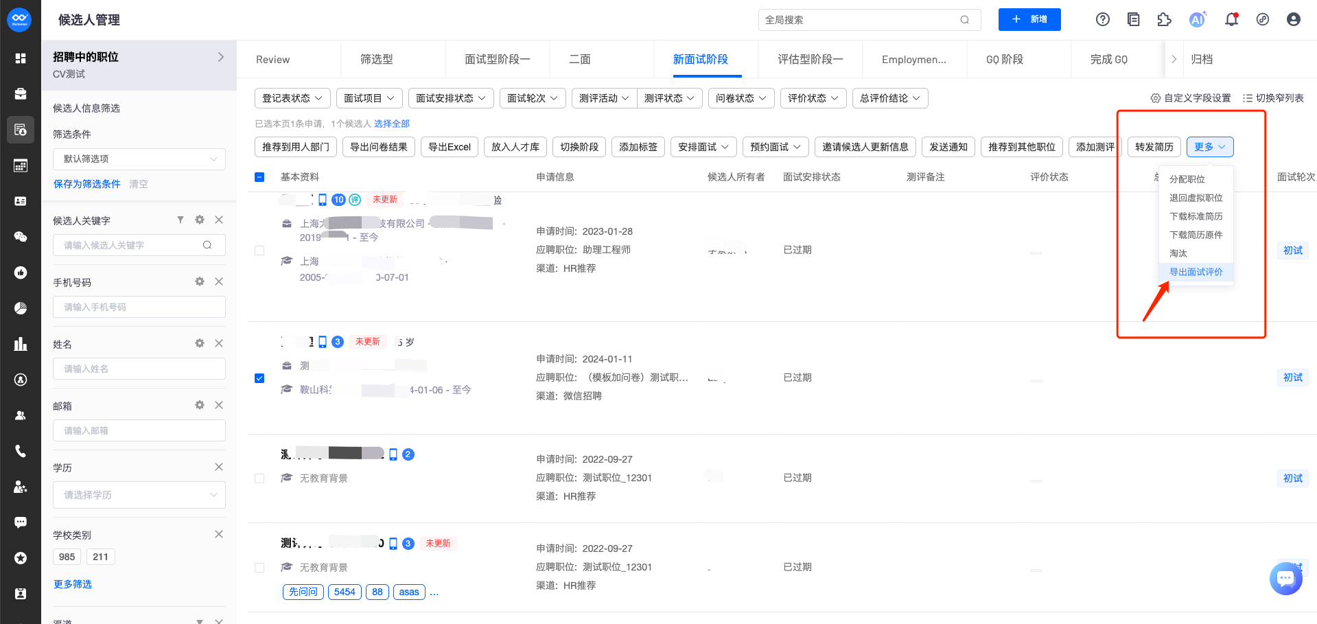Select the candidate applied 2023-01-28
Image resolution: width=1317 pixels, height=624 pixels.
[259, 251]
